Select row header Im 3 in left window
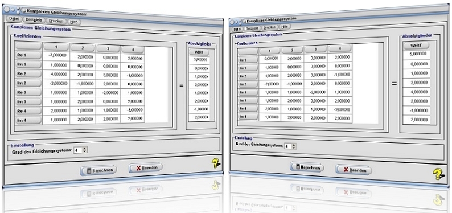Screen dimensions: 452x213 [28, 102]
